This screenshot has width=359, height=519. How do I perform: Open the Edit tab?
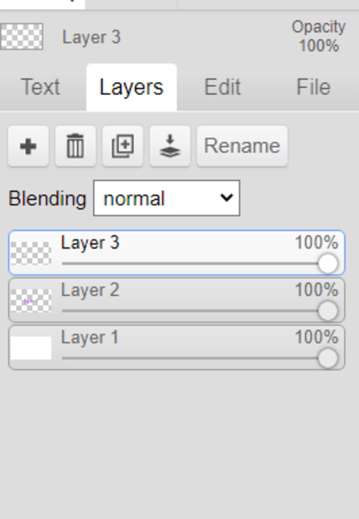(x=222, y=87)
